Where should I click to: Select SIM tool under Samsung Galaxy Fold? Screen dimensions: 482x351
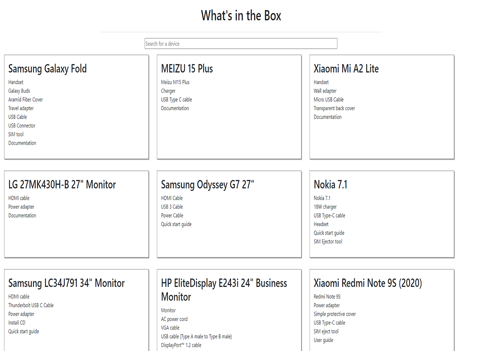16,134
